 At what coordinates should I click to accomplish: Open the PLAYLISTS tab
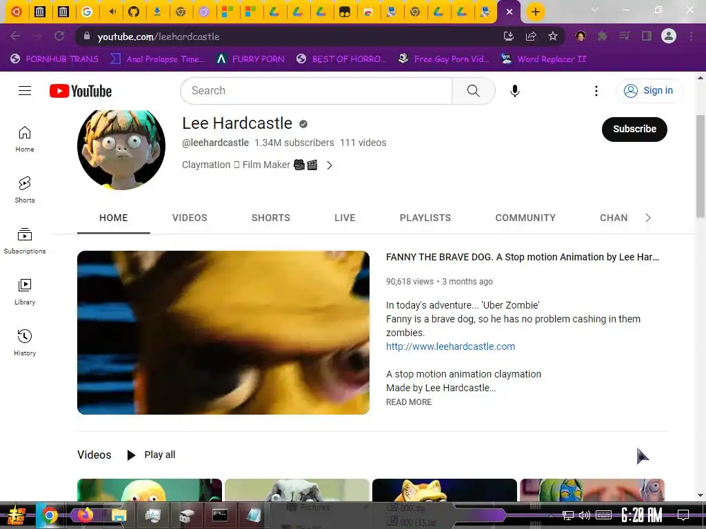425,218
